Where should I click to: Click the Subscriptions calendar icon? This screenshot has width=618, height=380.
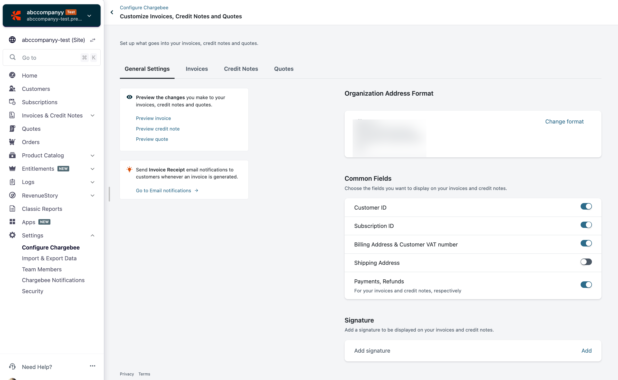point(12,102)
